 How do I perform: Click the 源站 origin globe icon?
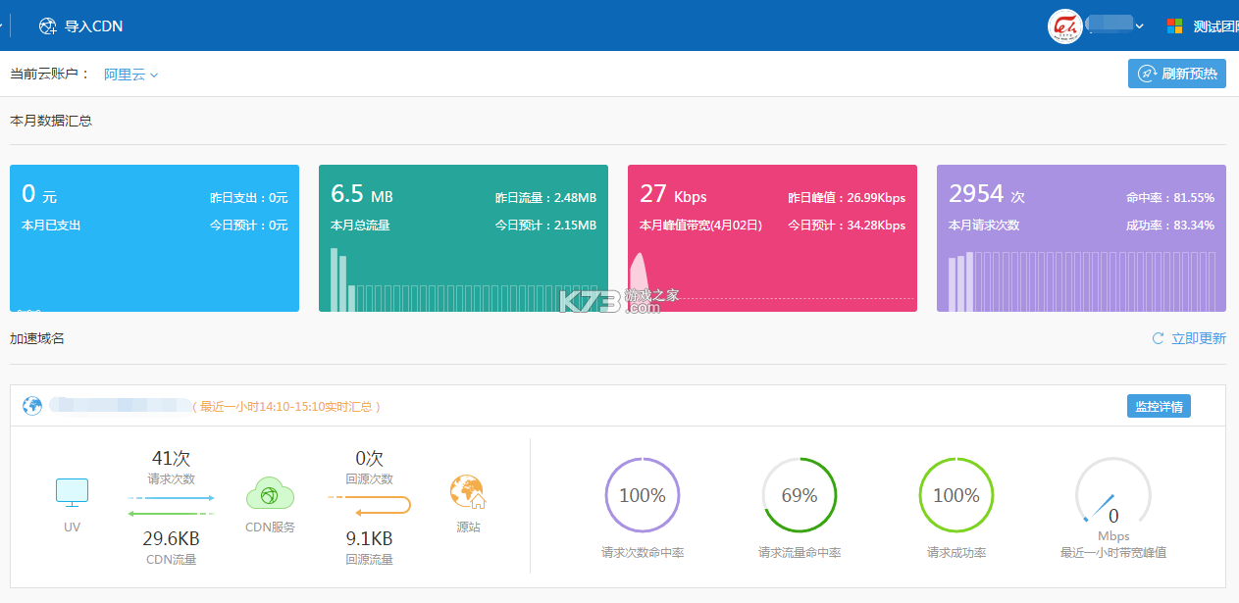[x=468, y=493]
